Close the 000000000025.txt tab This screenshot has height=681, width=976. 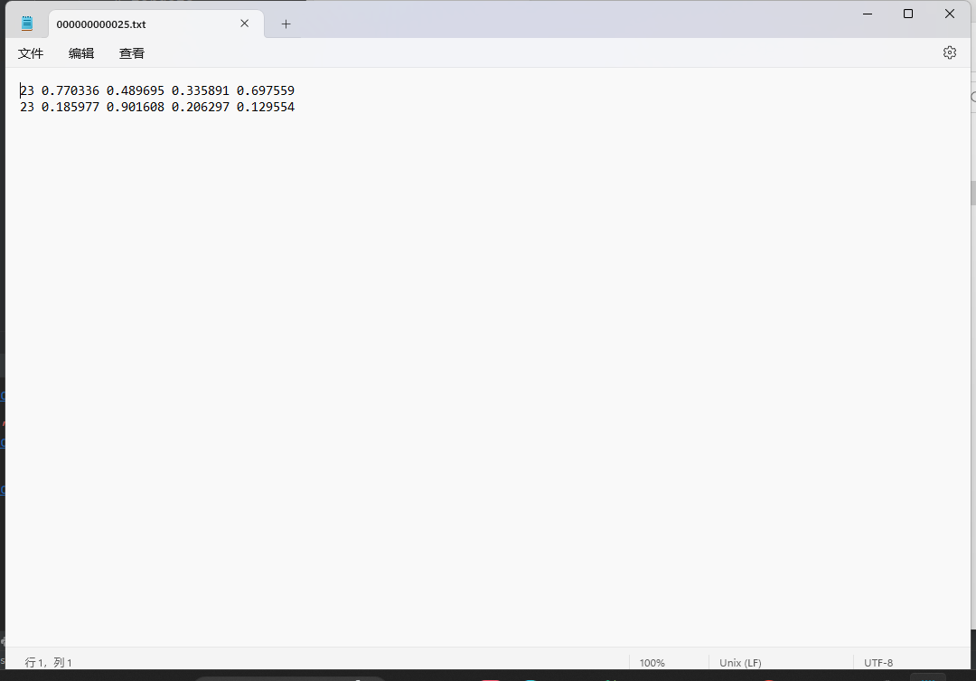click(x=244, y=24)
